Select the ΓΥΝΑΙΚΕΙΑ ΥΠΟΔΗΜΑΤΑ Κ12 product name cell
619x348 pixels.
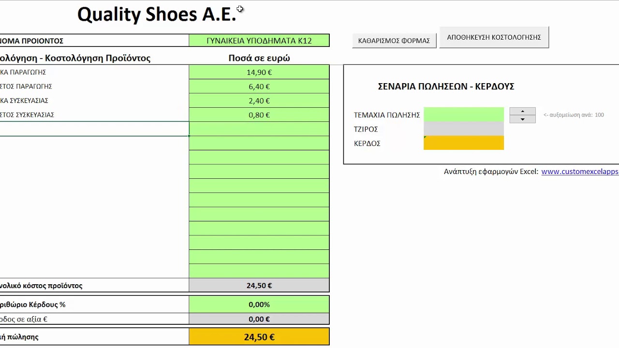(x=259, y=41)
